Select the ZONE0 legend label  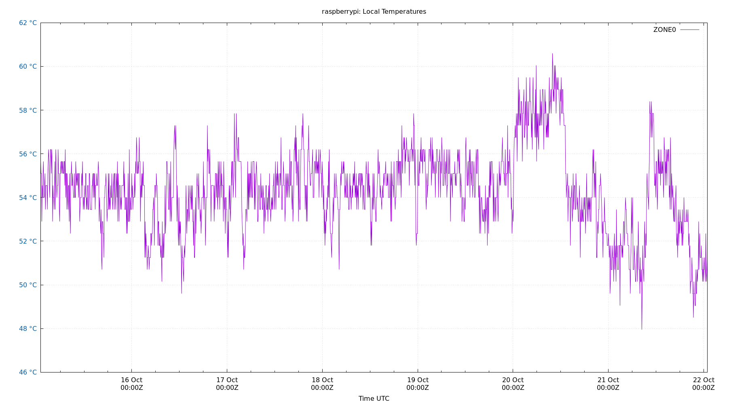pyautogui.click(x=664, y=30)
